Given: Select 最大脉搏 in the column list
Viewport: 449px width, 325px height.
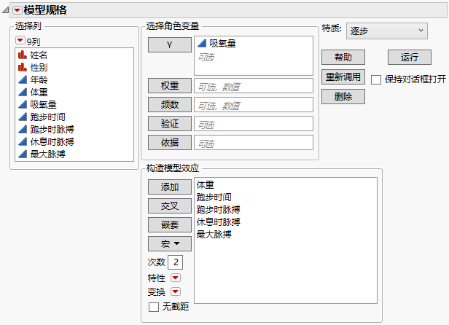Looking at the screenshot, I should click(x=47, y=154).
